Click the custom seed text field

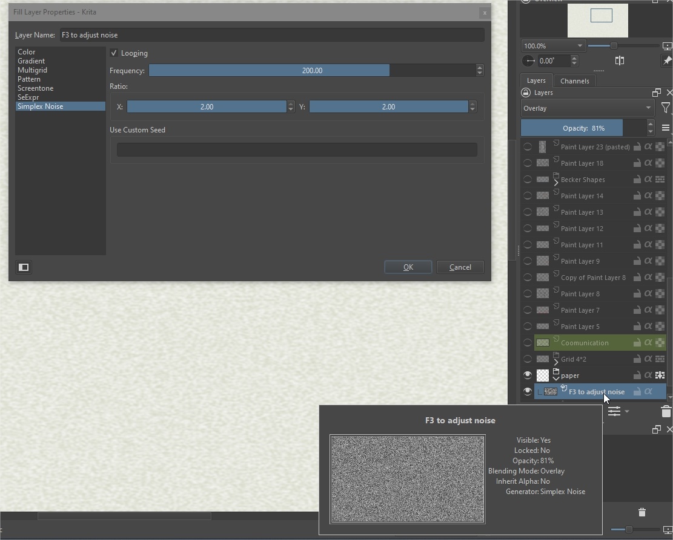(297, 149)
